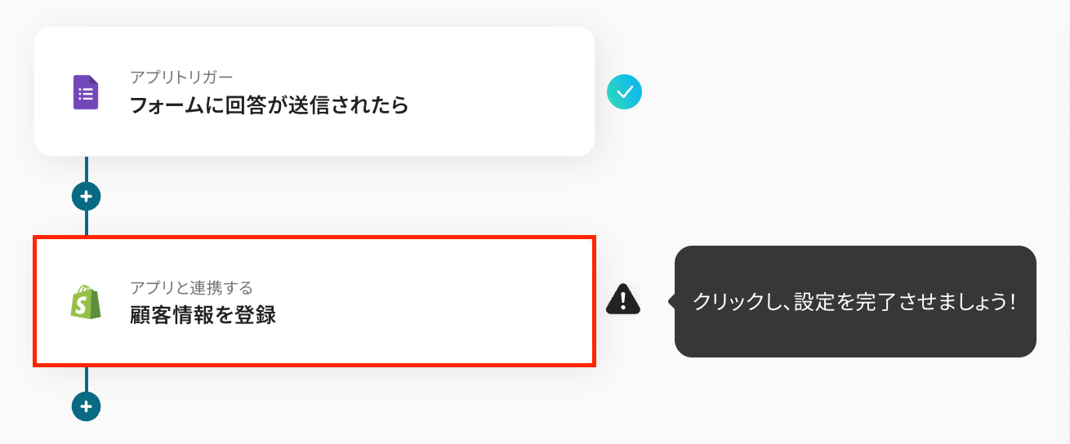The image size is (1070, 444).
Task: Click the exclamation mark ending the tooltip text
Action: pyautogui.click(x=1012, y=301)
